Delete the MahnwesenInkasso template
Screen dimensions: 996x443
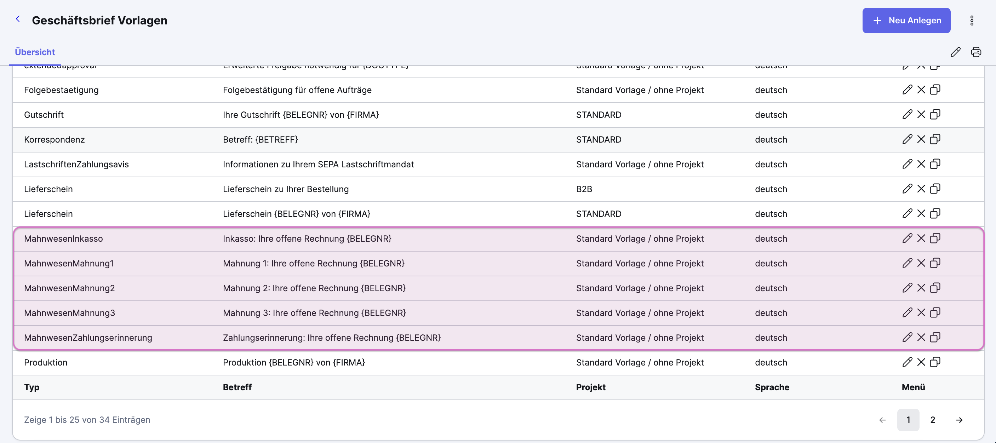921,238
